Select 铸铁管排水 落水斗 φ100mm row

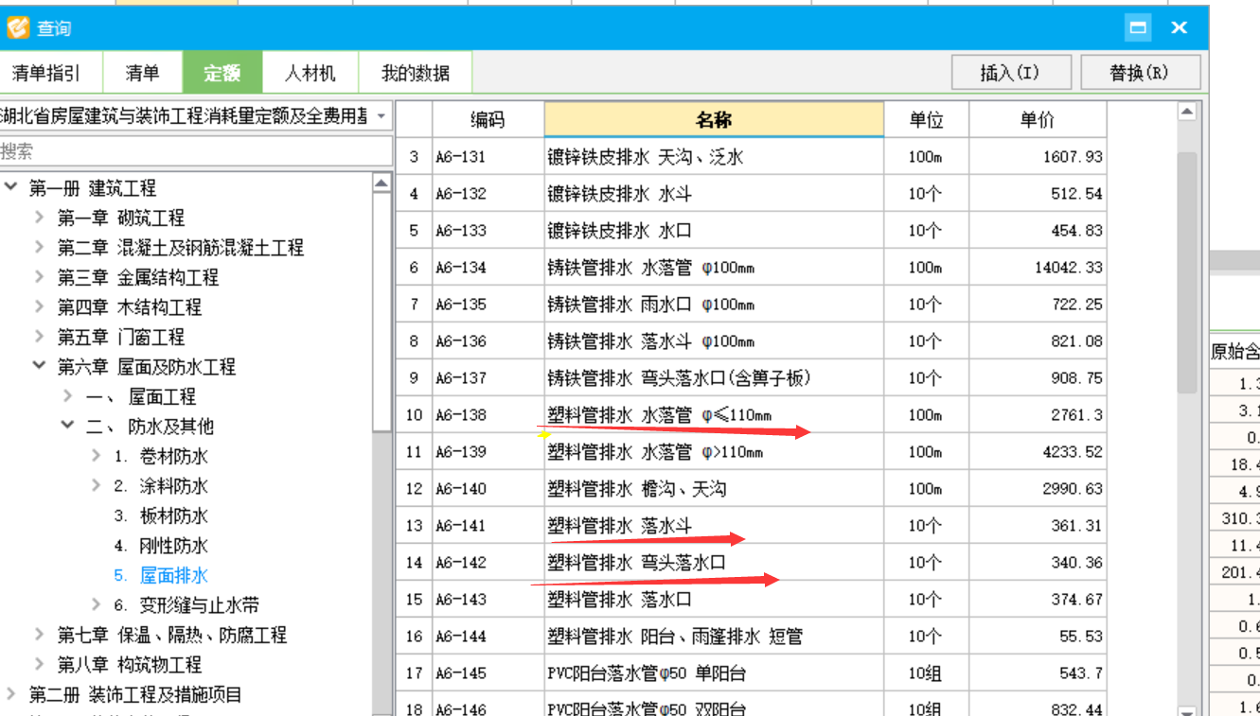pyautogui.click(x=752, y=341)
